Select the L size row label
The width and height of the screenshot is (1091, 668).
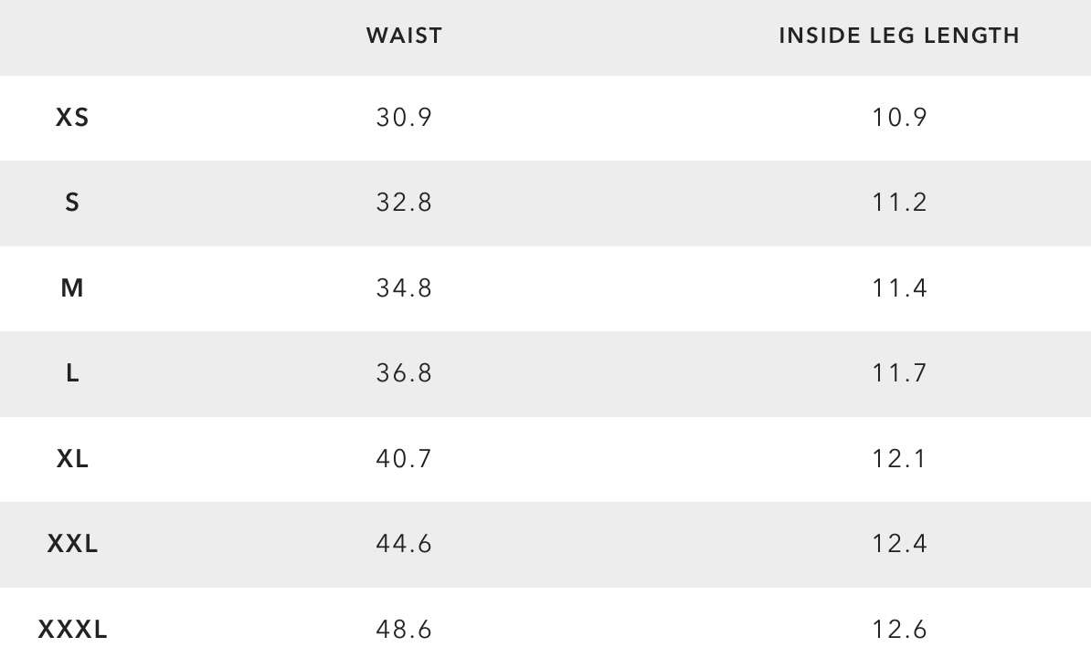72,373
